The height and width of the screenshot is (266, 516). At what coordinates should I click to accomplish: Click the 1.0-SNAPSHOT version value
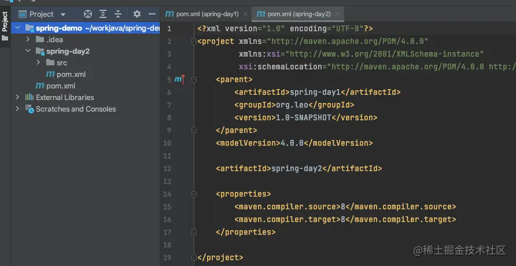click(x=303, y=118)
